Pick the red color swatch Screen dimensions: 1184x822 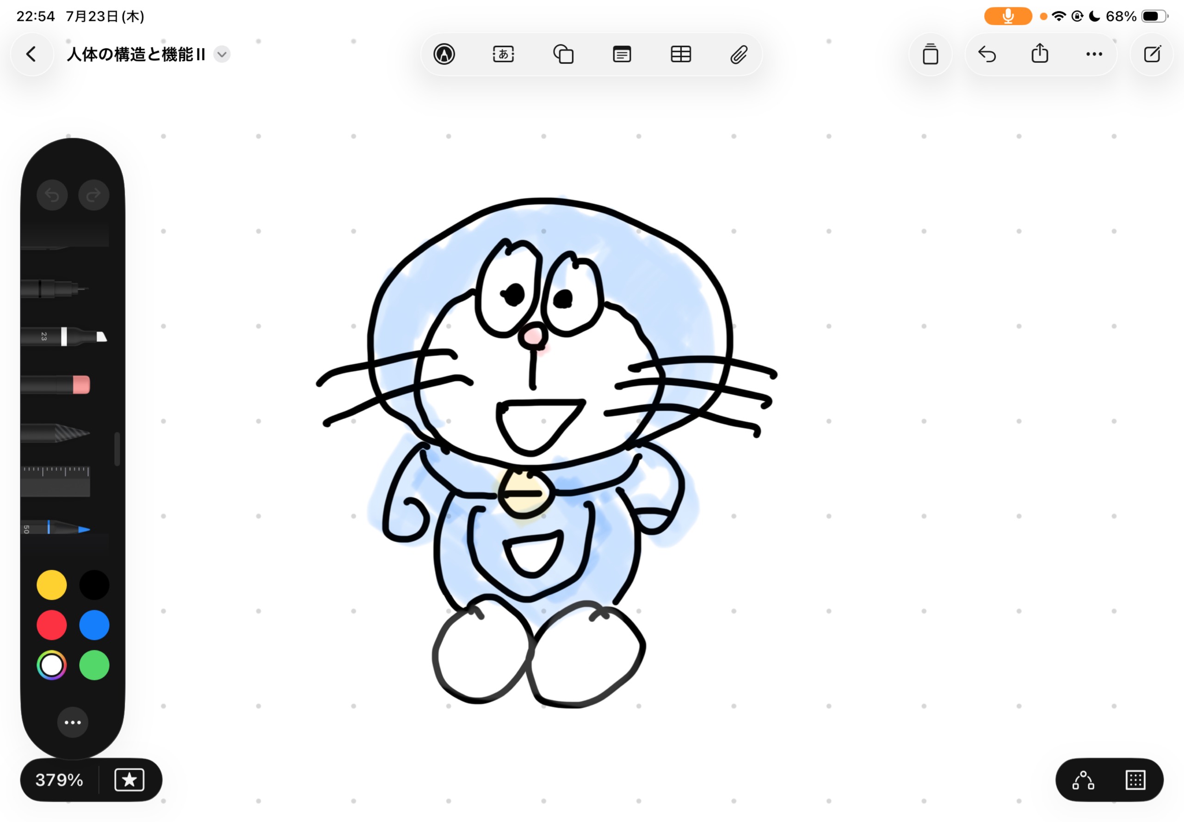click(x=51, y=625)
